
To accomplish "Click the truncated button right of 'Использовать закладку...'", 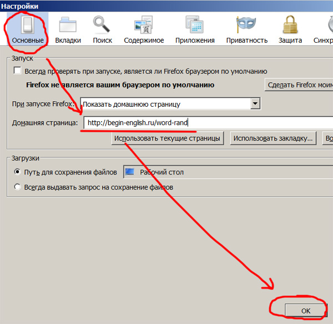I will point(328,138).
